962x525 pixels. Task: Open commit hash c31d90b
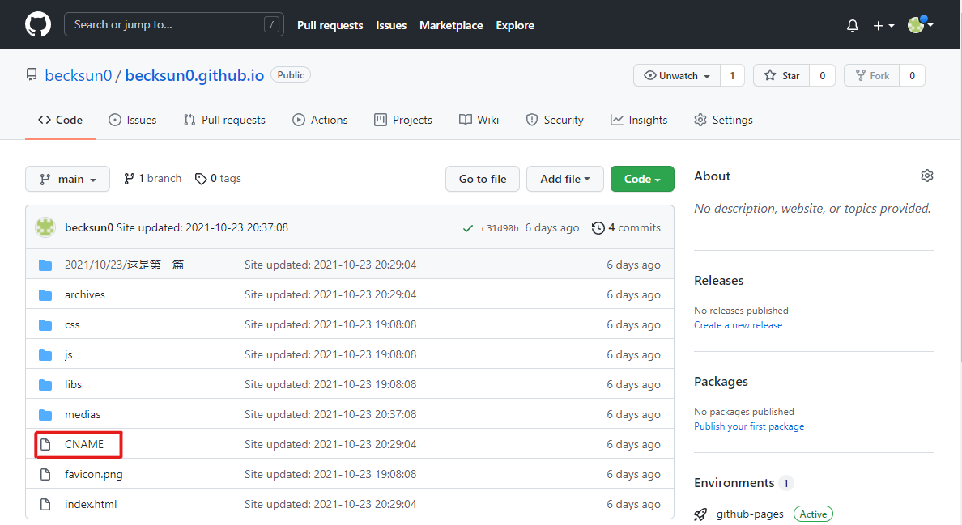[500, 228]
